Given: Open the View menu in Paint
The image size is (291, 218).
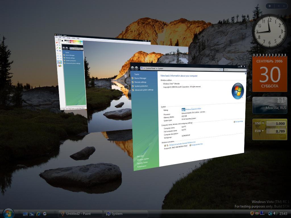Looking at the screenshot, I should click(x=64, y=37).
